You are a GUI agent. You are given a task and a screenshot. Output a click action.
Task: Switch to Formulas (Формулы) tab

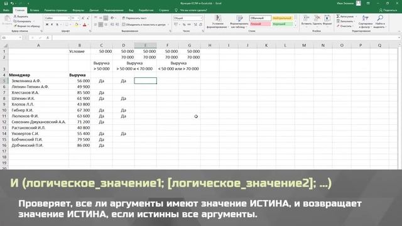(78, 10)
